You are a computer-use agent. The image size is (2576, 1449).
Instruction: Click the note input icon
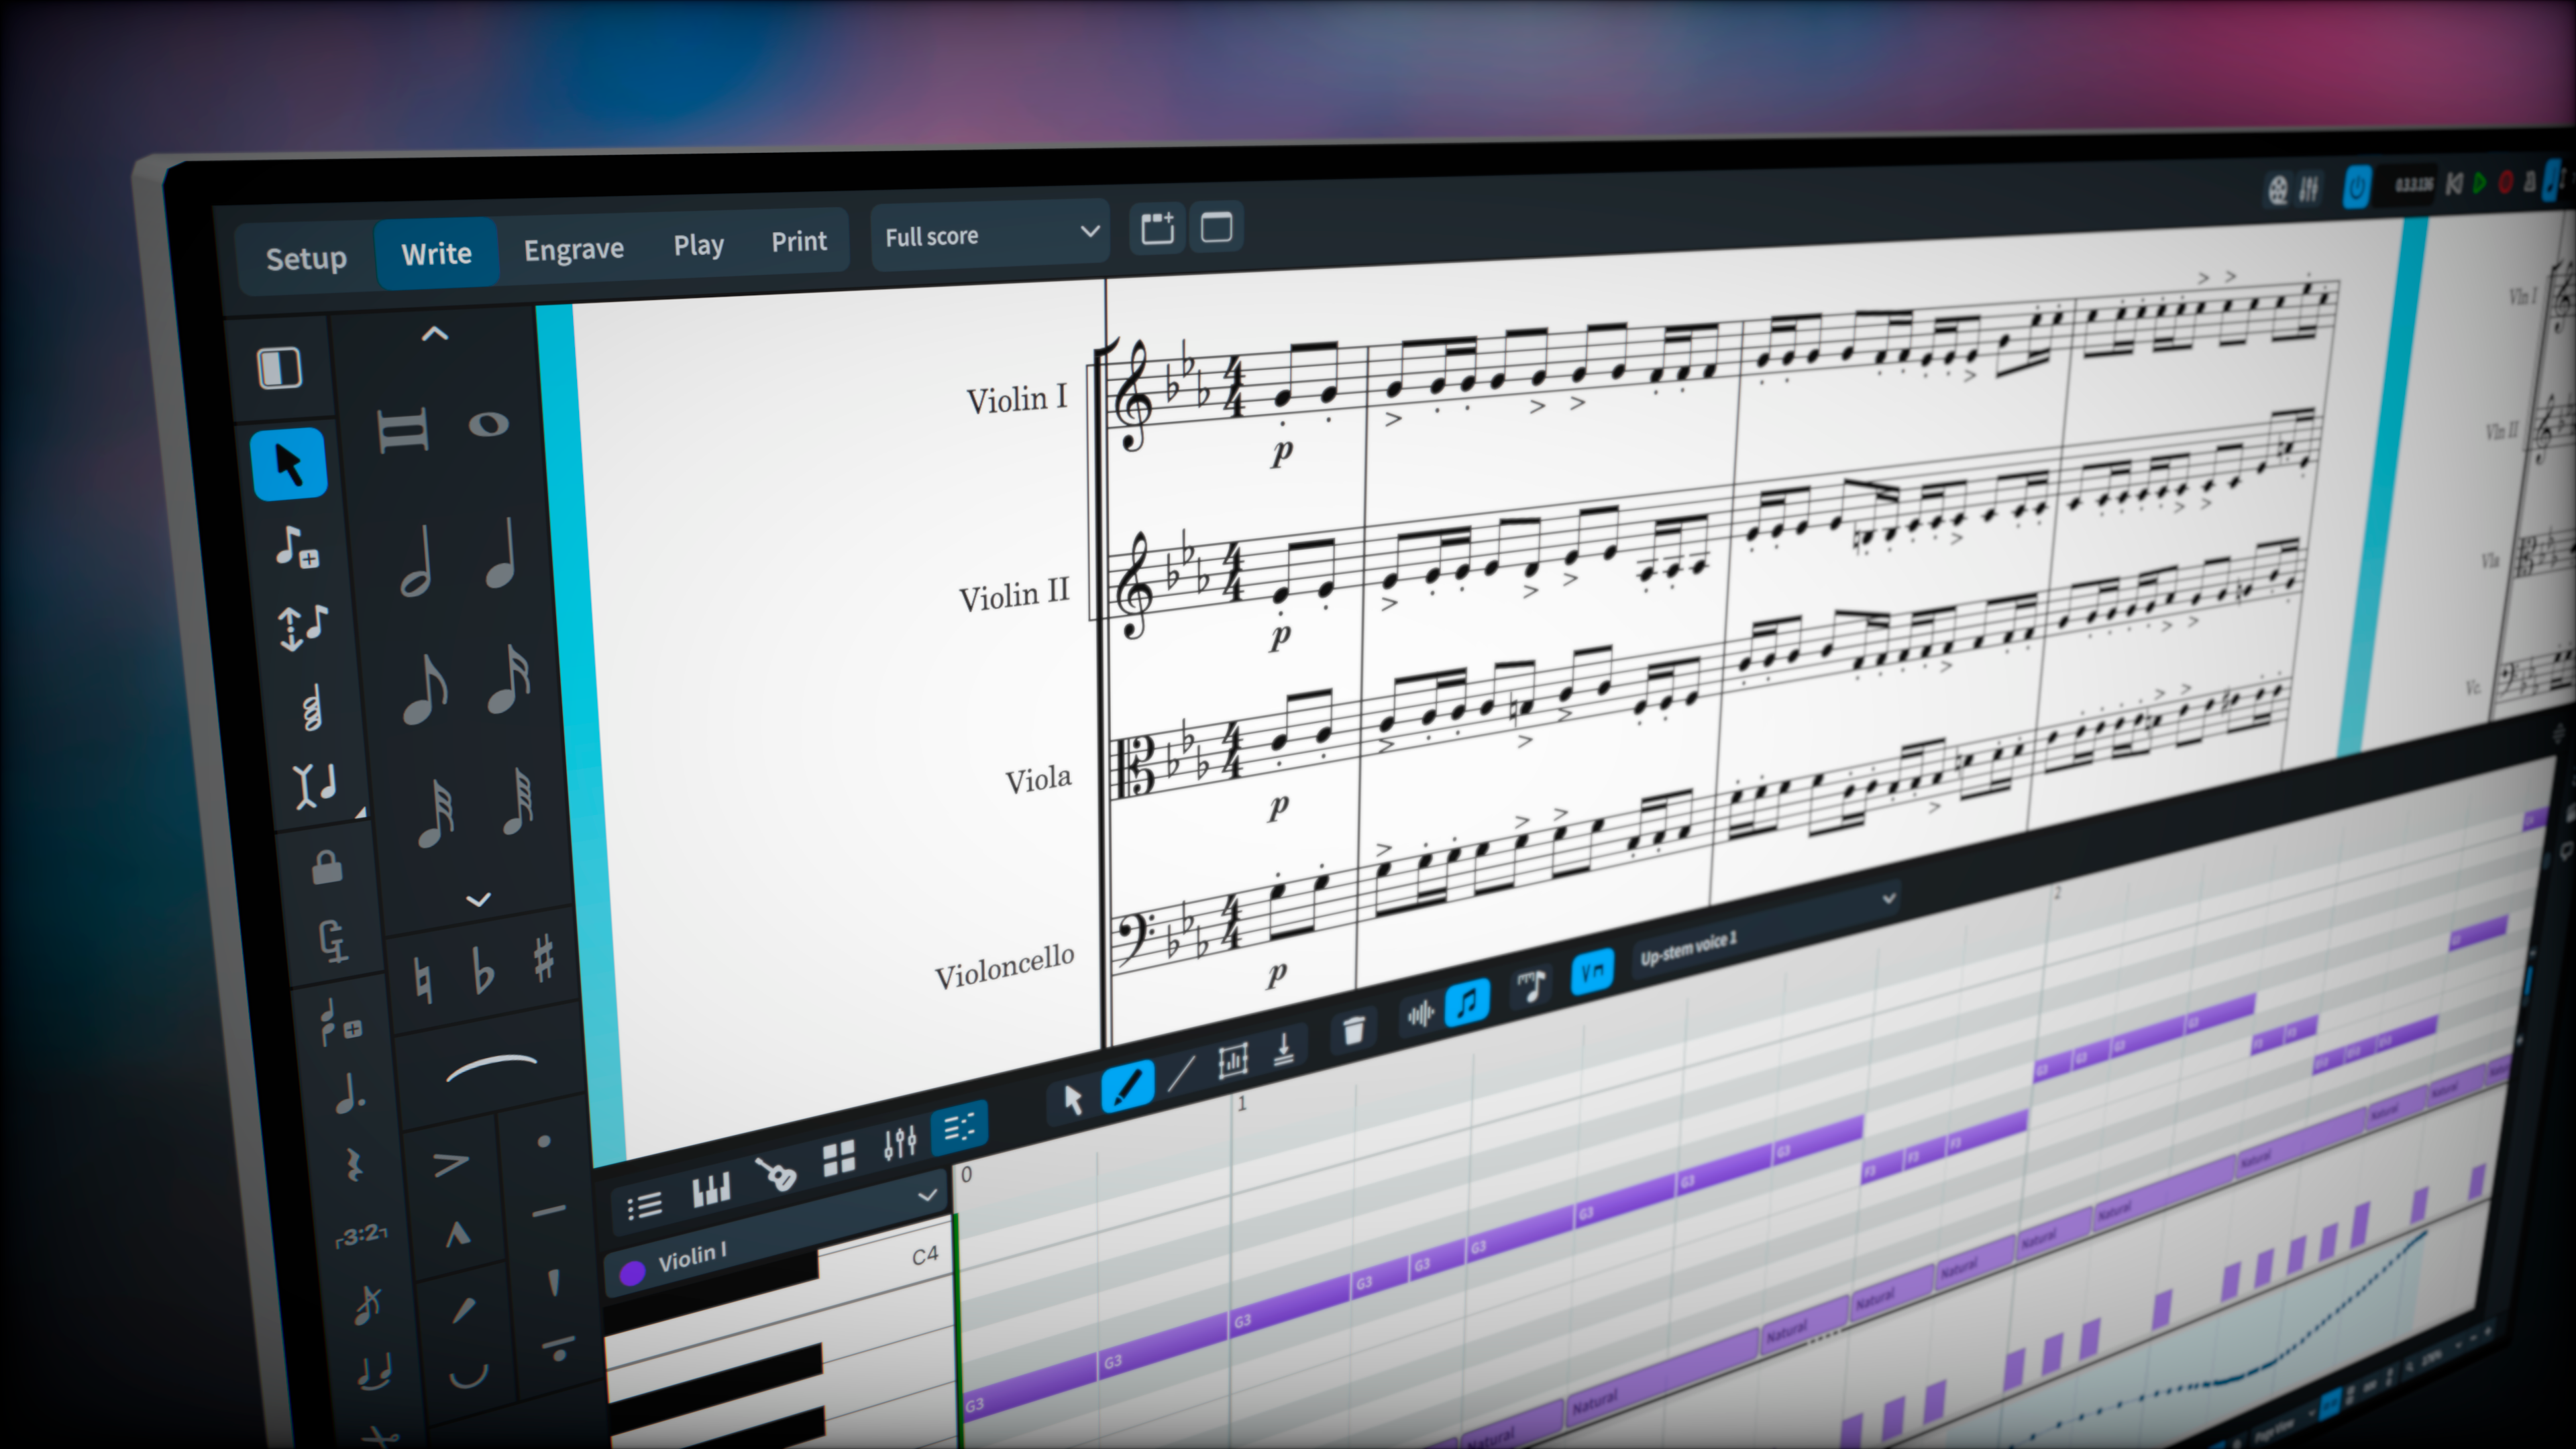point(297,547)
